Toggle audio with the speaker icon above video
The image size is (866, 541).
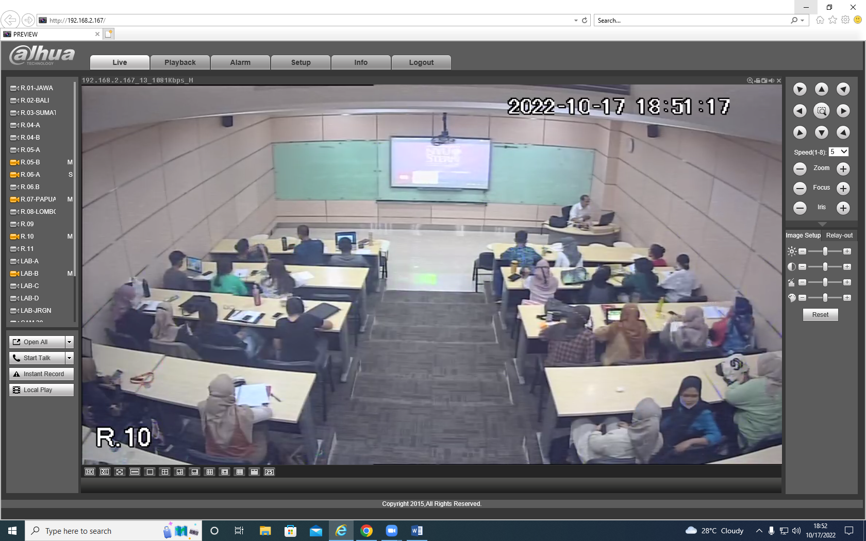coord(772,80)
